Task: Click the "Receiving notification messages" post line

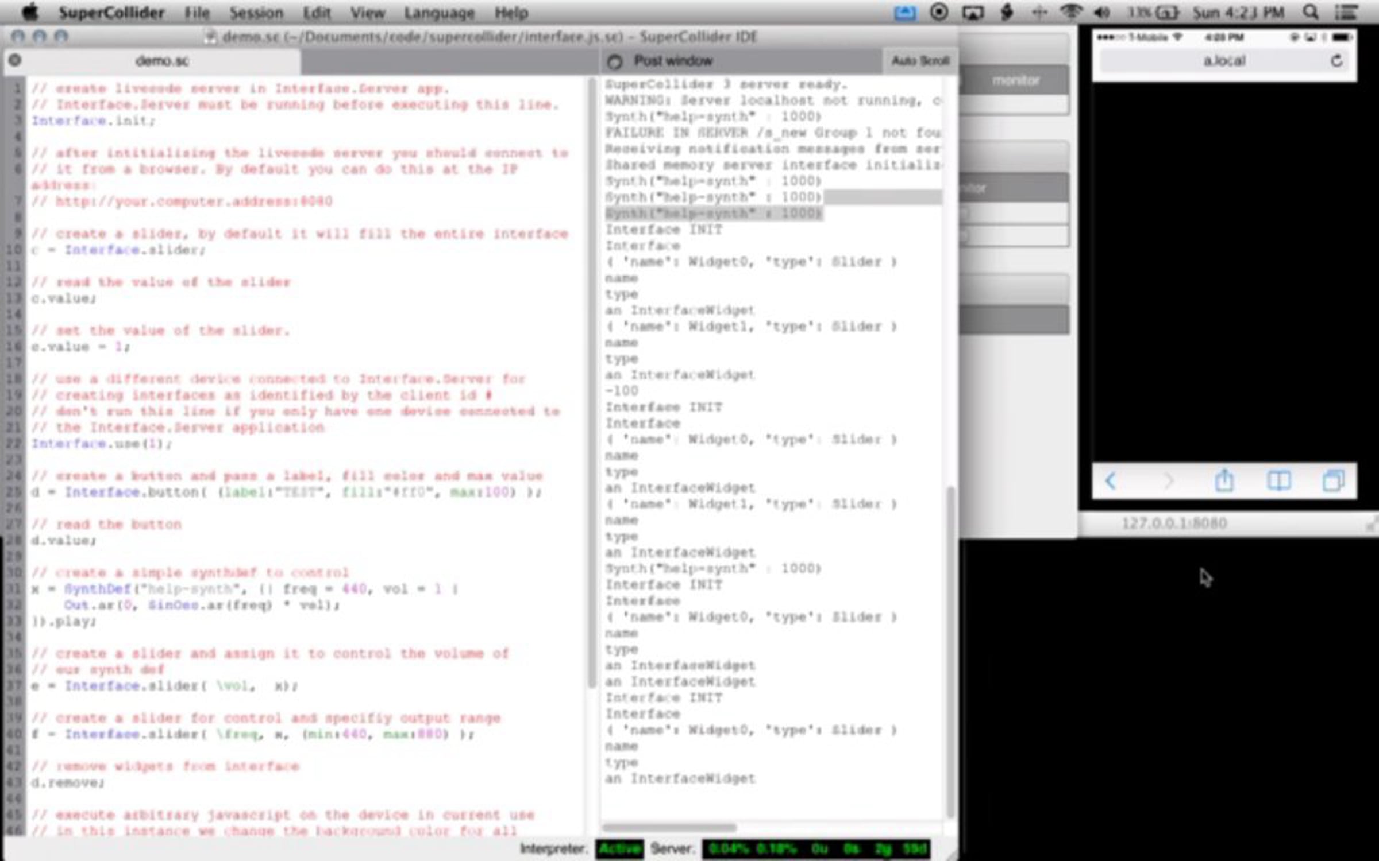Action: (773, 149)
